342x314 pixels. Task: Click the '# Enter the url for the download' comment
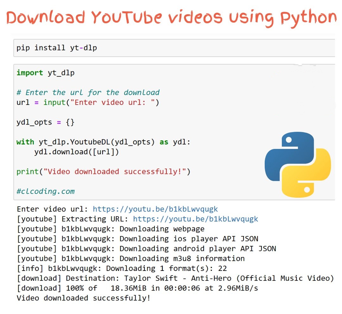click(x=88, y=93)
